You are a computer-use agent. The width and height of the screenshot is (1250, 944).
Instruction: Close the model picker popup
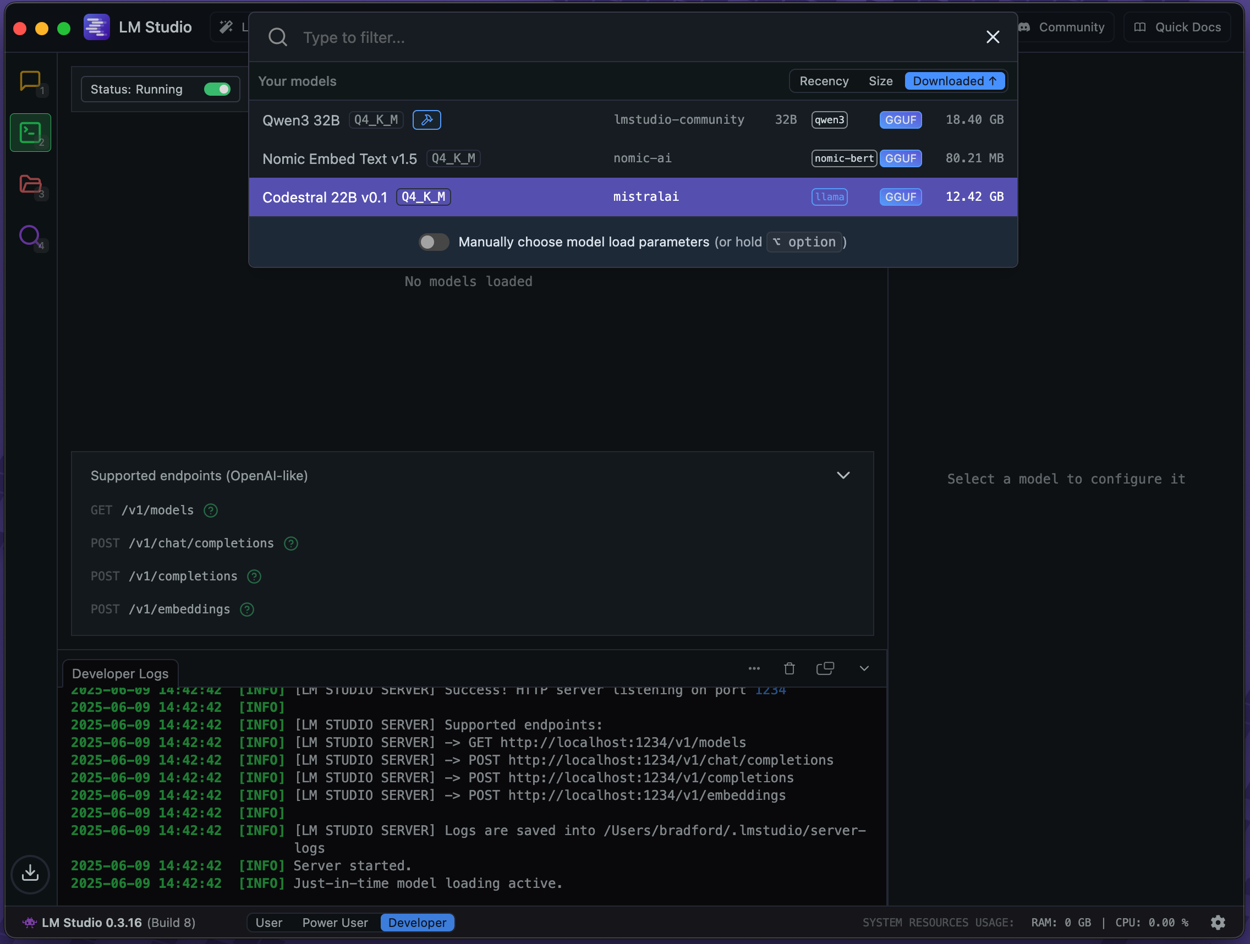[993, 37]
